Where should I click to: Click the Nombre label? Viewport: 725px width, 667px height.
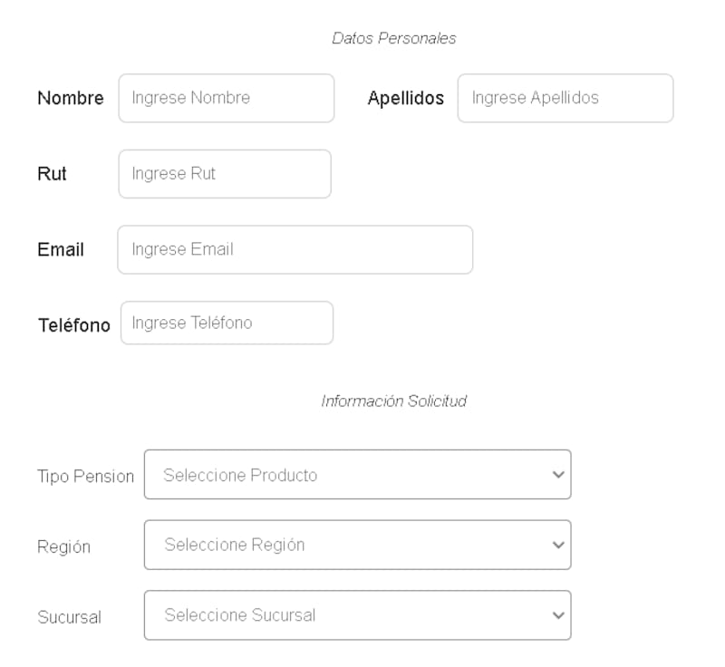(71, 99)
